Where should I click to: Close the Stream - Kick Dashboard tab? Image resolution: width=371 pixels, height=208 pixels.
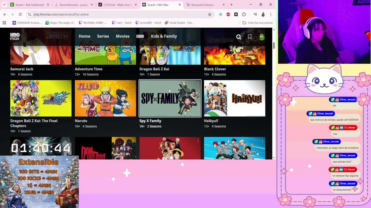click(48, 5)
